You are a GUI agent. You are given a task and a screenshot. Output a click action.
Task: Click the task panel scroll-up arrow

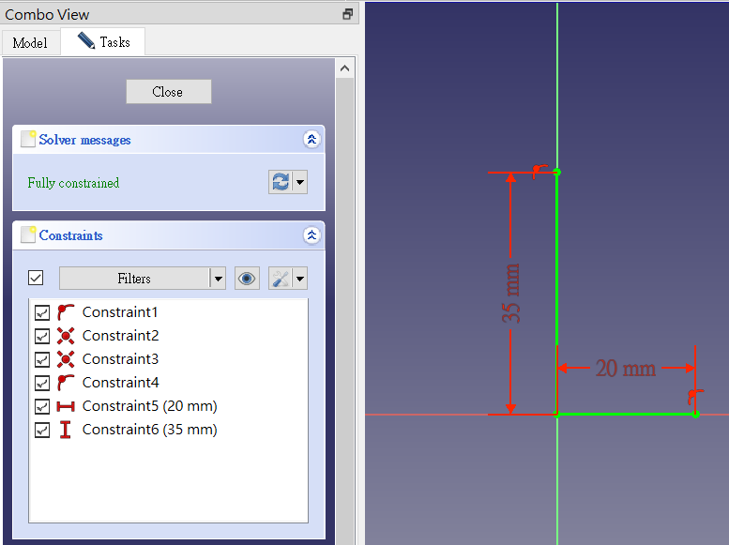coord(344,68)
